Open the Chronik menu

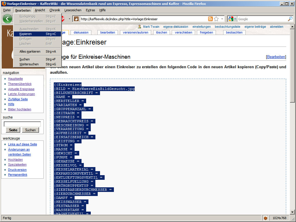(x=55, y=10)
